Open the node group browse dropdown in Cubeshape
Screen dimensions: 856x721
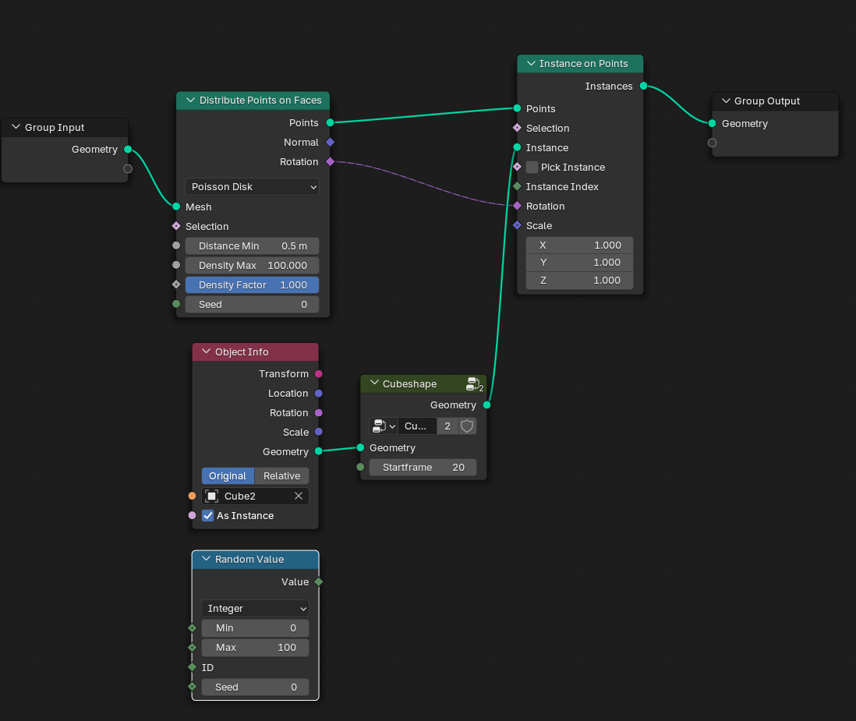384,426
